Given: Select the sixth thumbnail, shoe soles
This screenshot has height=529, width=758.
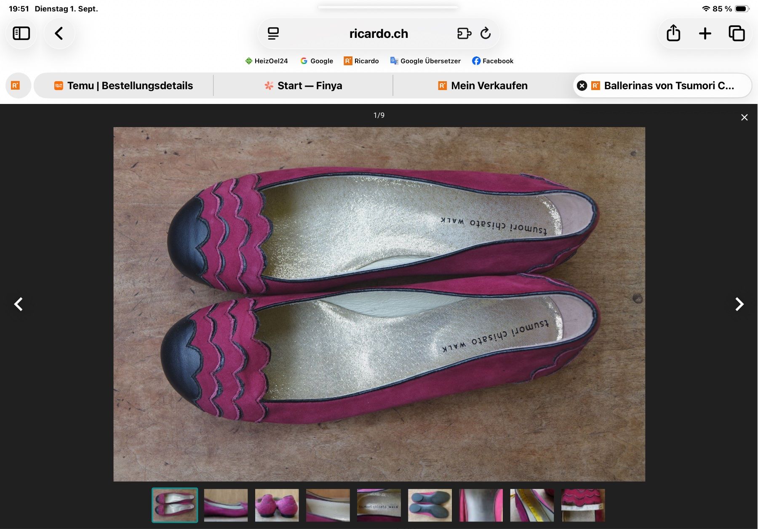Looking at the screenshot, I should click(x=430, y=505).
